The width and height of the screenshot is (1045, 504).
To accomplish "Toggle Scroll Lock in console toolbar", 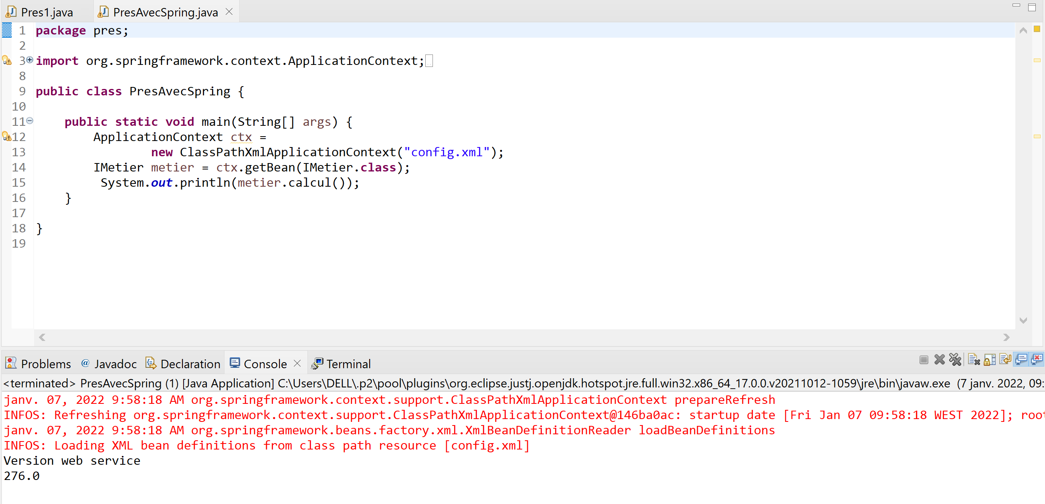I will pyautogui.click(x=989, y=359).
